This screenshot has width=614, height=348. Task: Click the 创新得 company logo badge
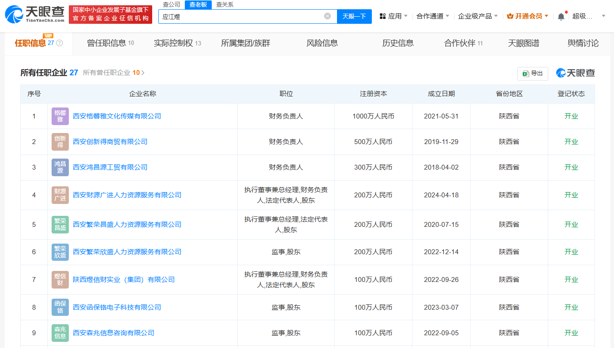60,142
